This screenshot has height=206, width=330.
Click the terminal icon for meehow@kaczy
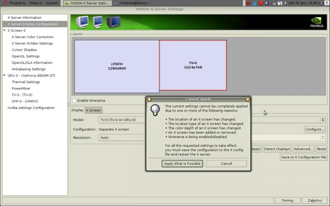116,3
